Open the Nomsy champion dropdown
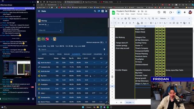Viewport: 194px width, 109px height. 50,21
